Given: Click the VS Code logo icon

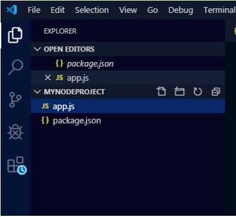Looking at the screenshot, I should coord(12,10).
